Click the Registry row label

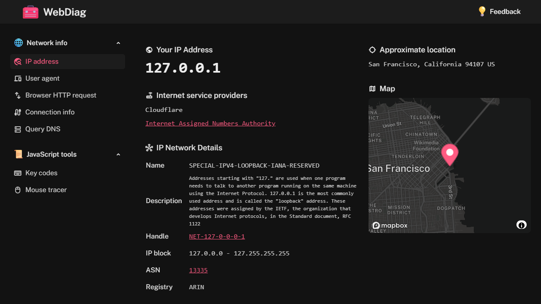[159, 287]
